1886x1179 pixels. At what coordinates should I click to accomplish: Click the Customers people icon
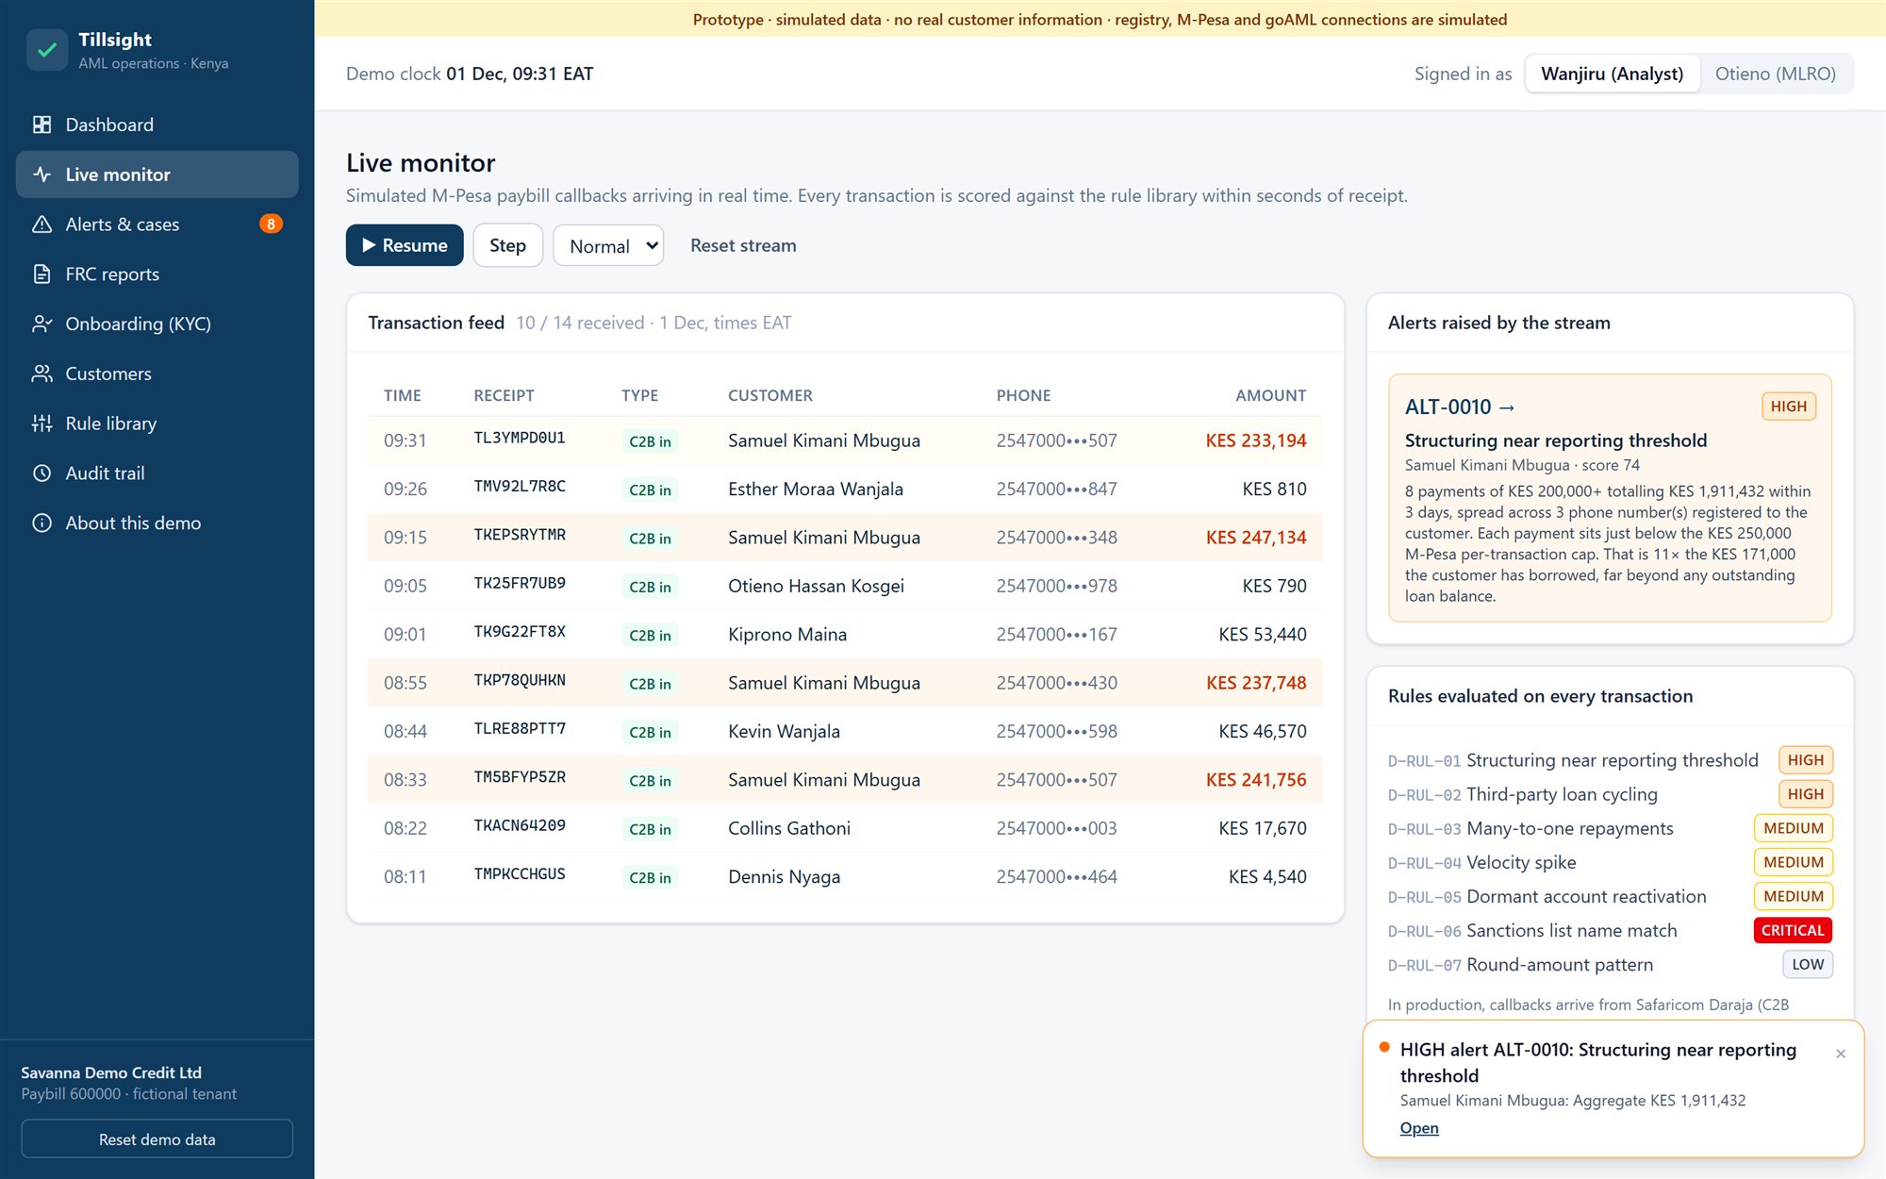(x=41, y=374)
